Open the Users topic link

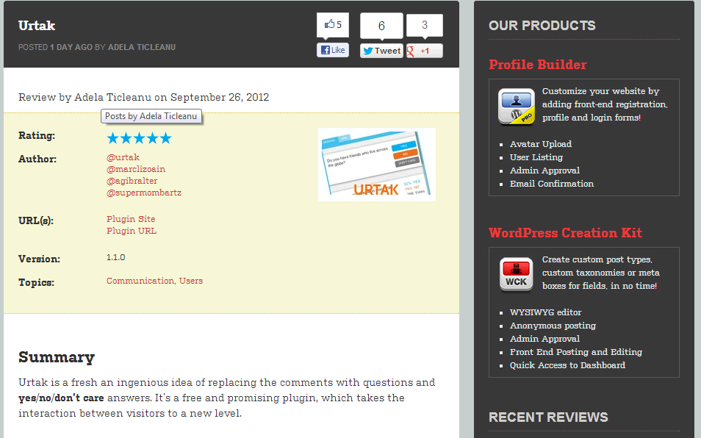191,281
